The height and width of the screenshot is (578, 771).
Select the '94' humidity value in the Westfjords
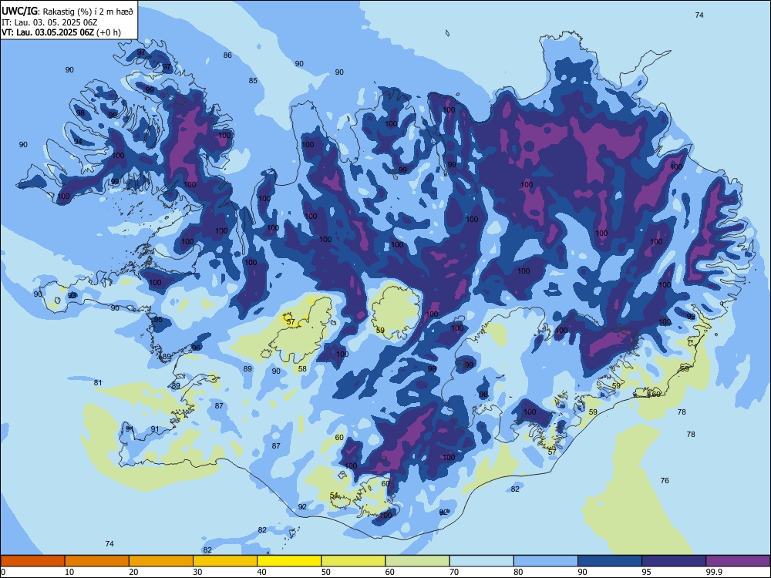78,142
